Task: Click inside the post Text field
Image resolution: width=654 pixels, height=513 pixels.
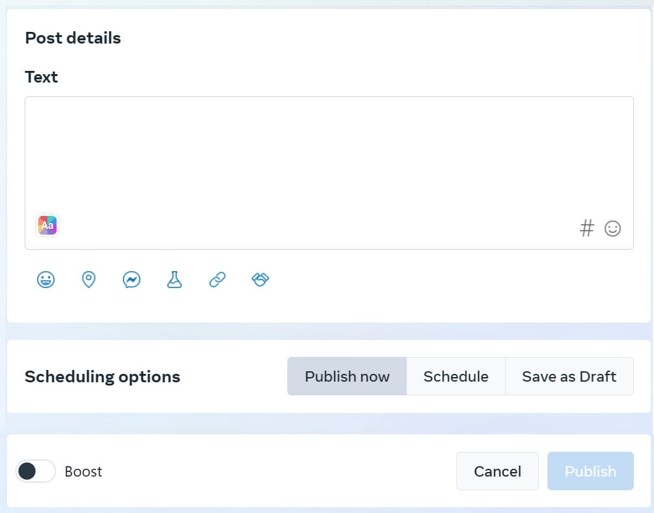Action: tap(329, 156)
